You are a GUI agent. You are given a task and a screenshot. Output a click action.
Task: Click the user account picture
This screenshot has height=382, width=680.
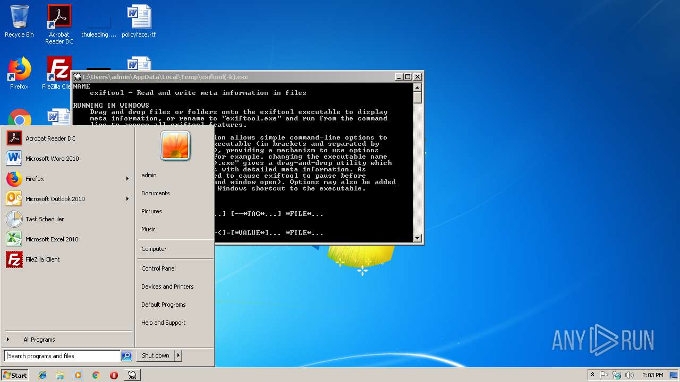click(175, 145)
